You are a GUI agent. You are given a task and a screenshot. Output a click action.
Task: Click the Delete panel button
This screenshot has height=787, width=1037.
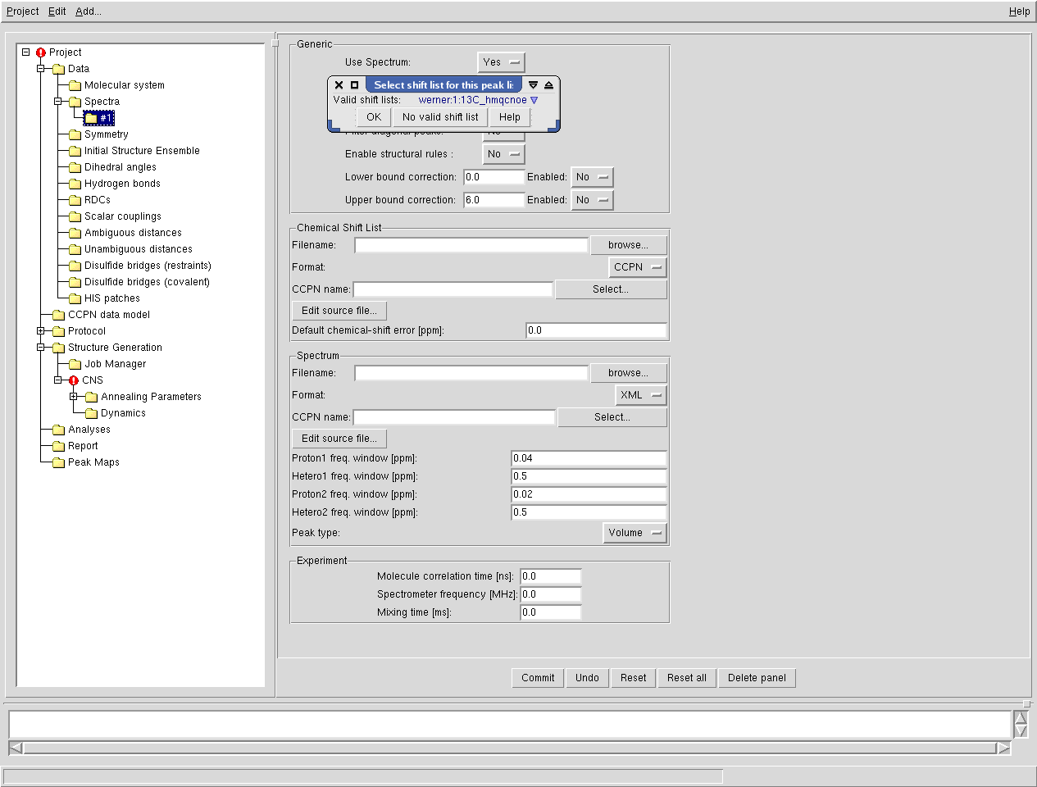pos(757,678)
